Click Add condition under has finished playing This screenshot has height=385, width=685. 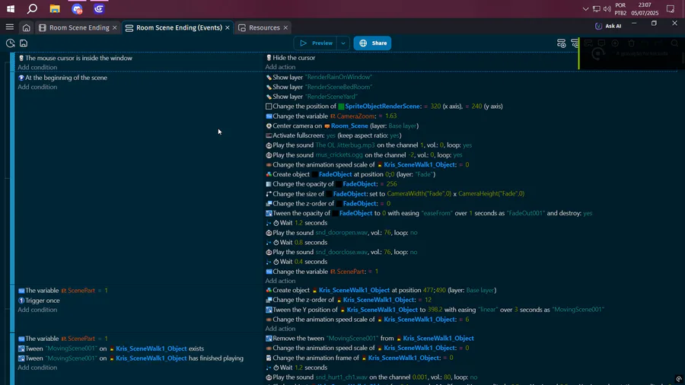pos(37,367)
